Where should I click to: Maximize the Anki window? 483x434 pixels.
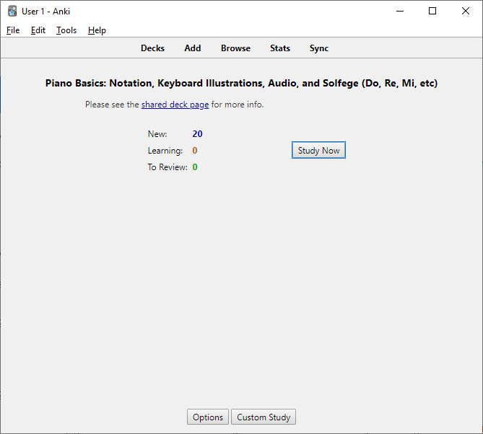tap(432, 11)
